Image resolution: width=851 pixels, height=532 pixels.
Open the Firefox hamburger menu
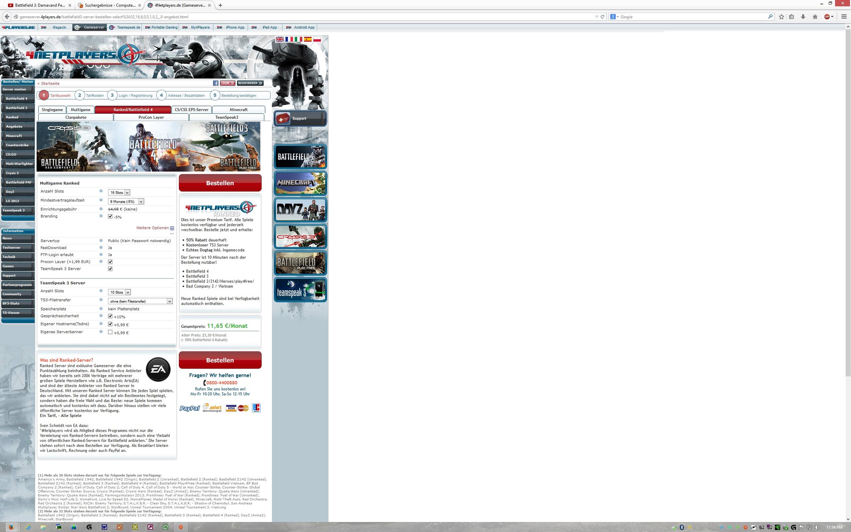point(844,17)
